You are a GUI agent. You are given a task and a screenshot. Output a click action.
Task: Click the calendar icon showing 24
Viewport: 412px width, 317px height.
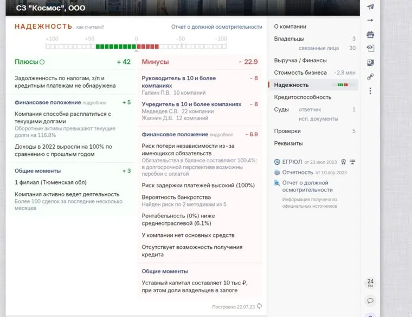tap(370, 283)
